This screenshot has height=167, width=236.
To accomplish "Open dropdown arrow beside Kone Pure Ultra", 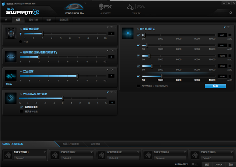I will 85,3.
